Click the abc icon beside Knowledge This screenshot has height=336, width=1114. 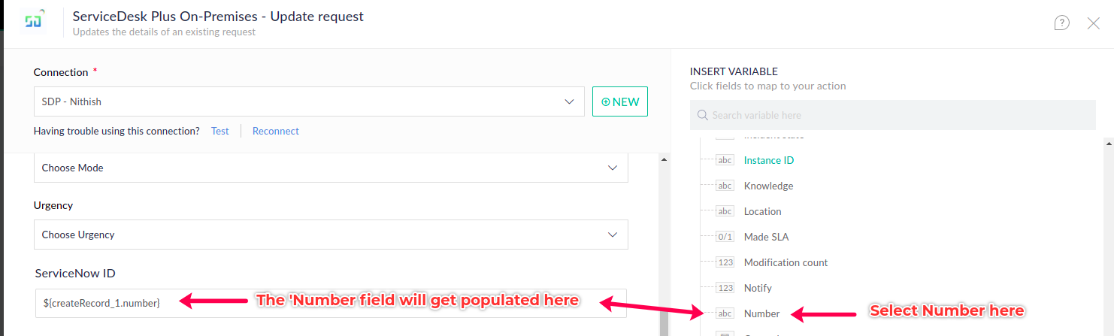tap(725, 186)
